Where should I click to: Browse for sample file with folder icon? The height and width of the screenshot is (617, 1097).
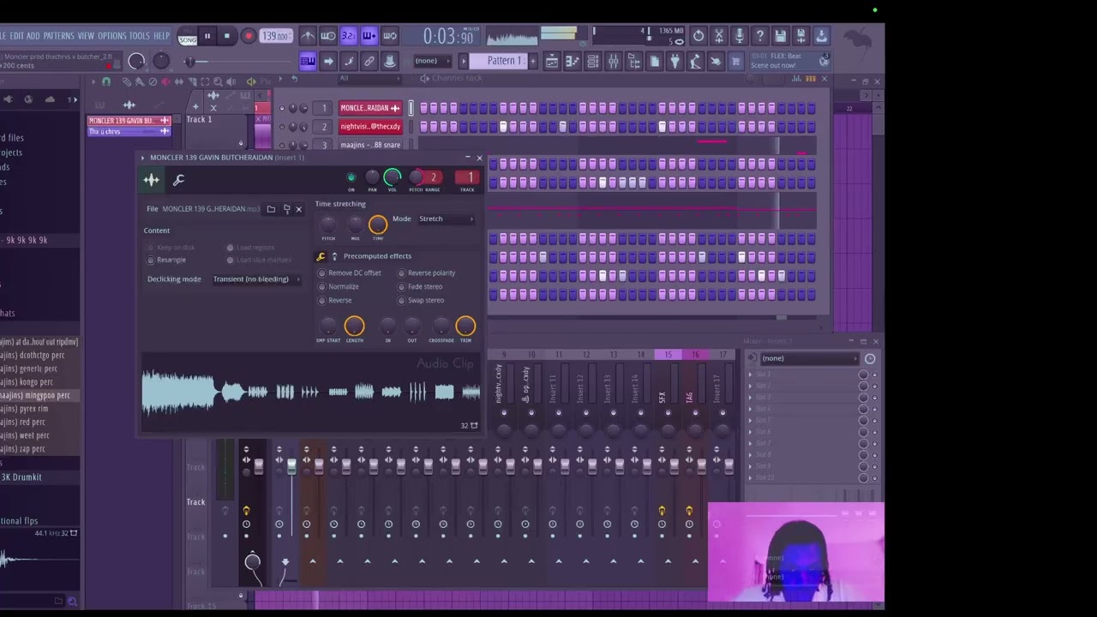(271, 209)
